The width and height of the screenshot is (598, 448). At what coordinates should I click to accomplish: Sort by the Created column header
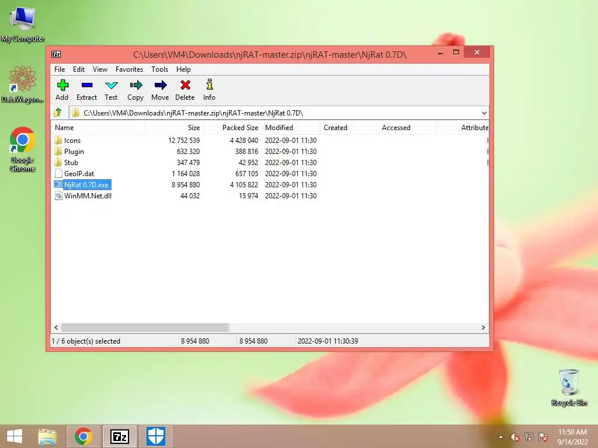pyautogui.click(x=349, y=128)
